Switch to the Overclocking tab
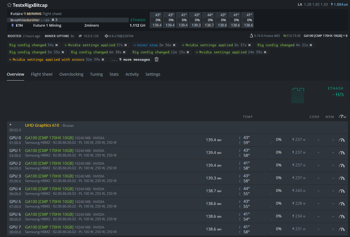350x237 pixels. coord(71,74)
